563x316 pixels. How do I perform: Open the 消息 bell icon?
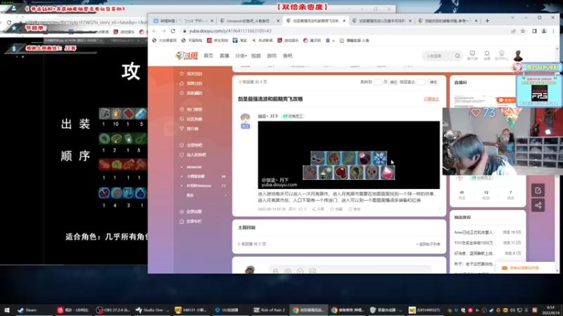tap(487, 55)
